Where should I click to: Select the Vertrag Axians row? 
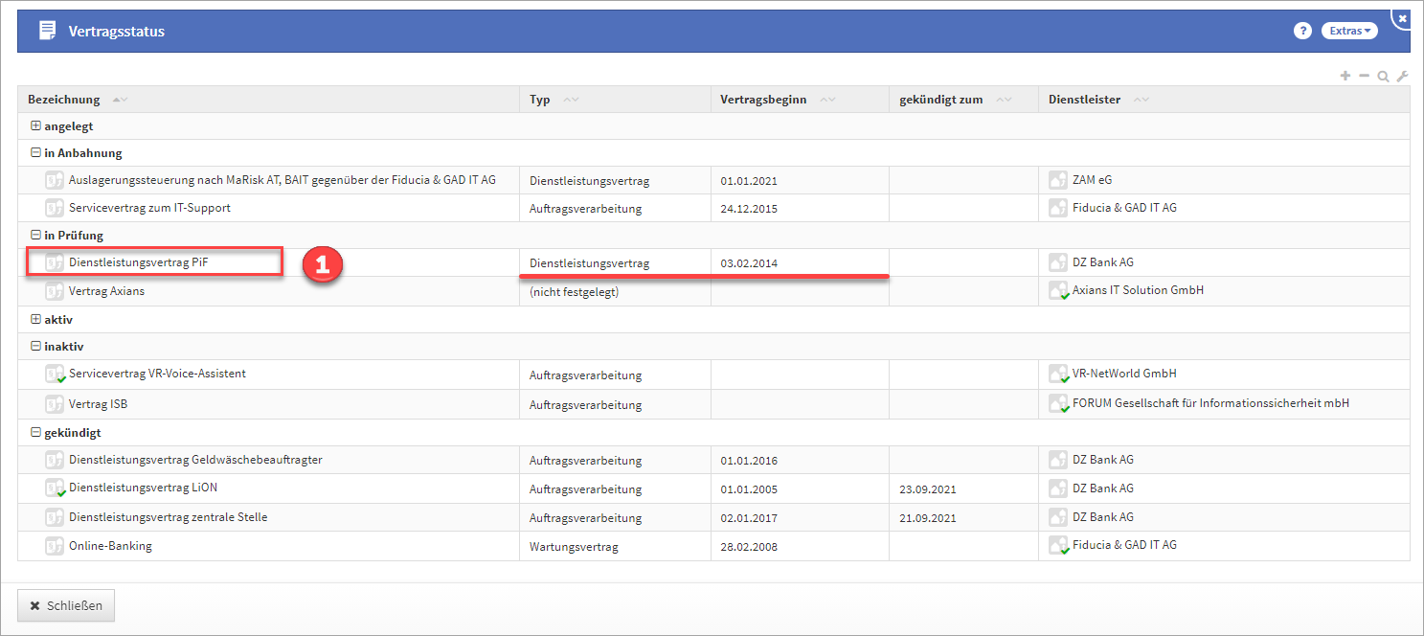[x=106, y=291]
